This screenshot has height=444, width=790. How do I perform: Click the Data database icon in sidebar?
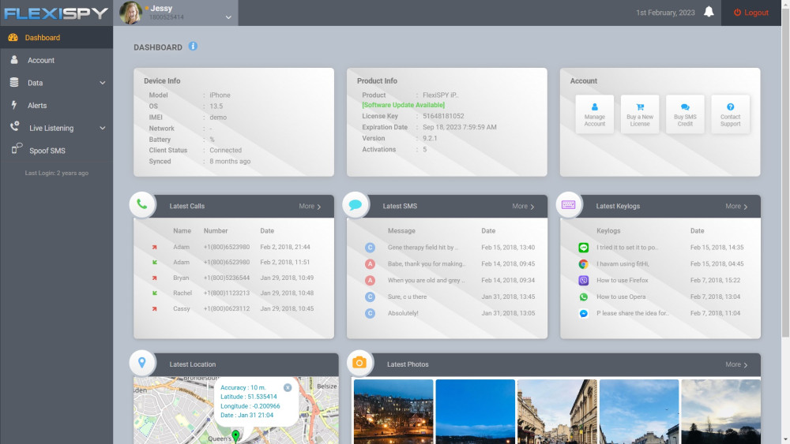point(14,83)
